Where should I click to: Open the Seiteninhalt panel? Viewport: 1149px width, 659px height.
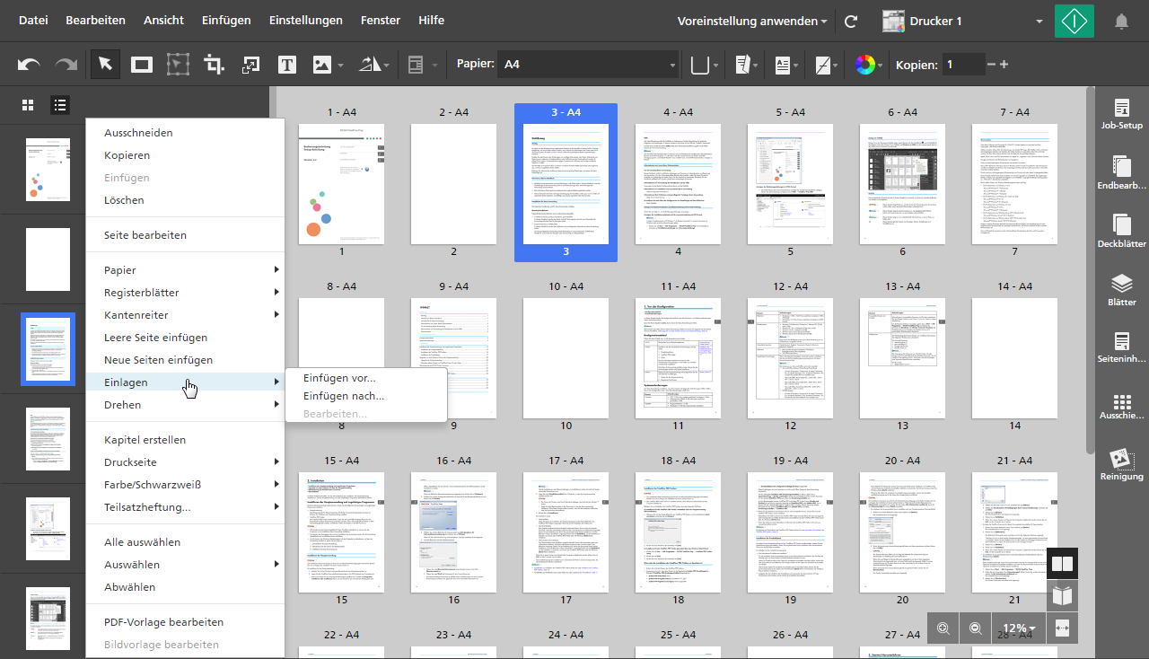coord(1121,347)
